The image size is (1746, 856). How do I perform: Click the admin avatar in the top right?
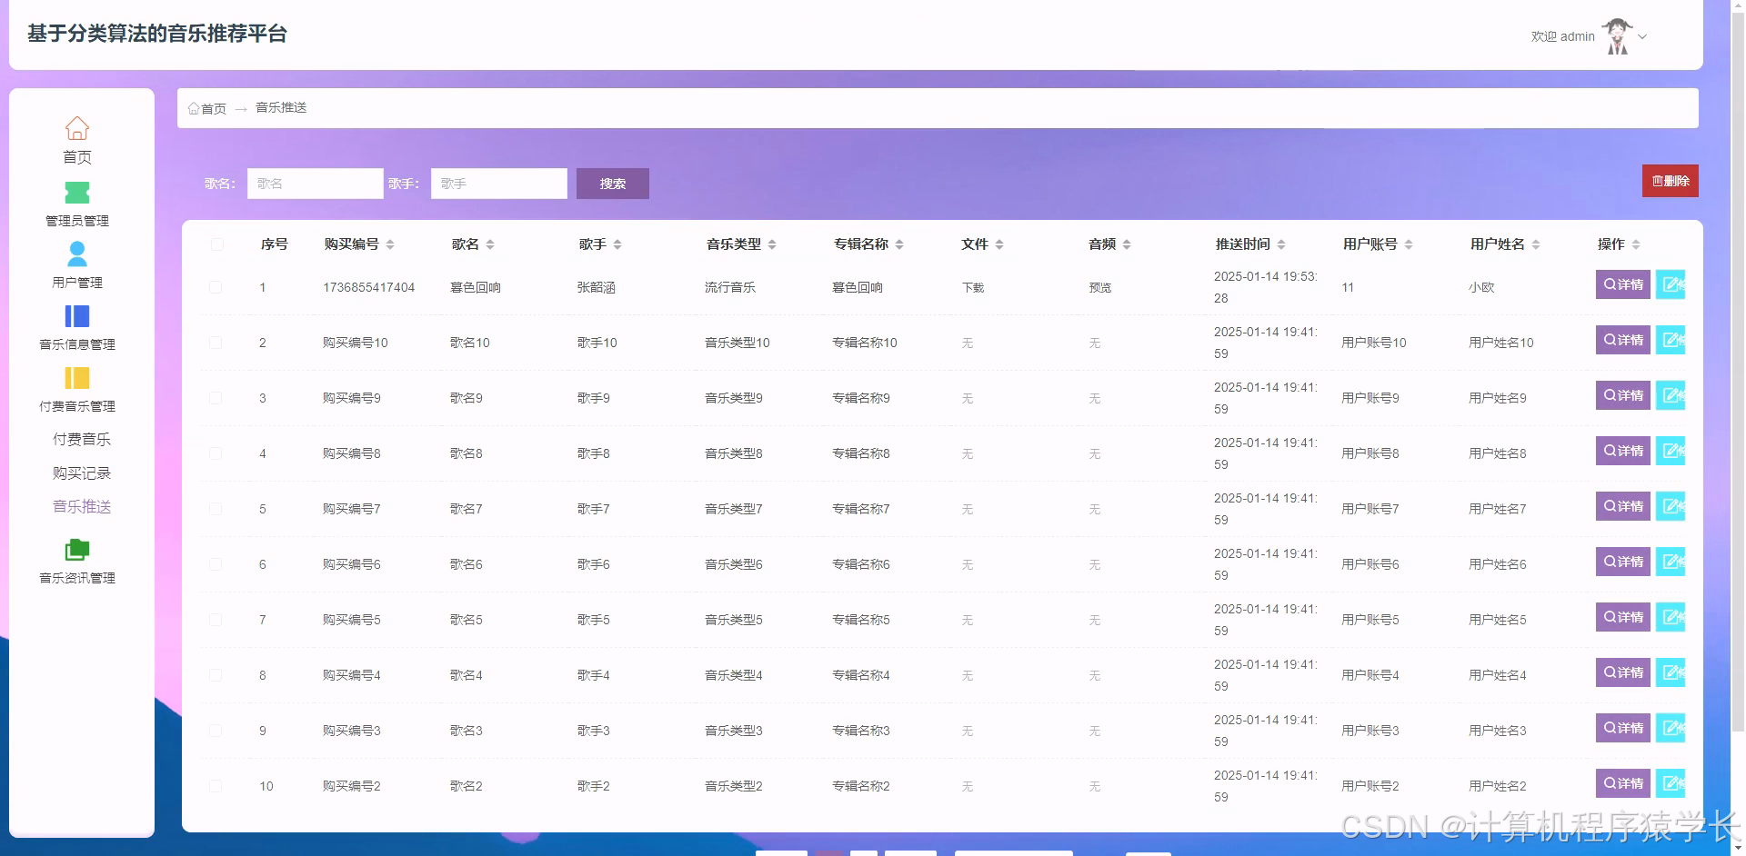click(x=1618, y=35)
